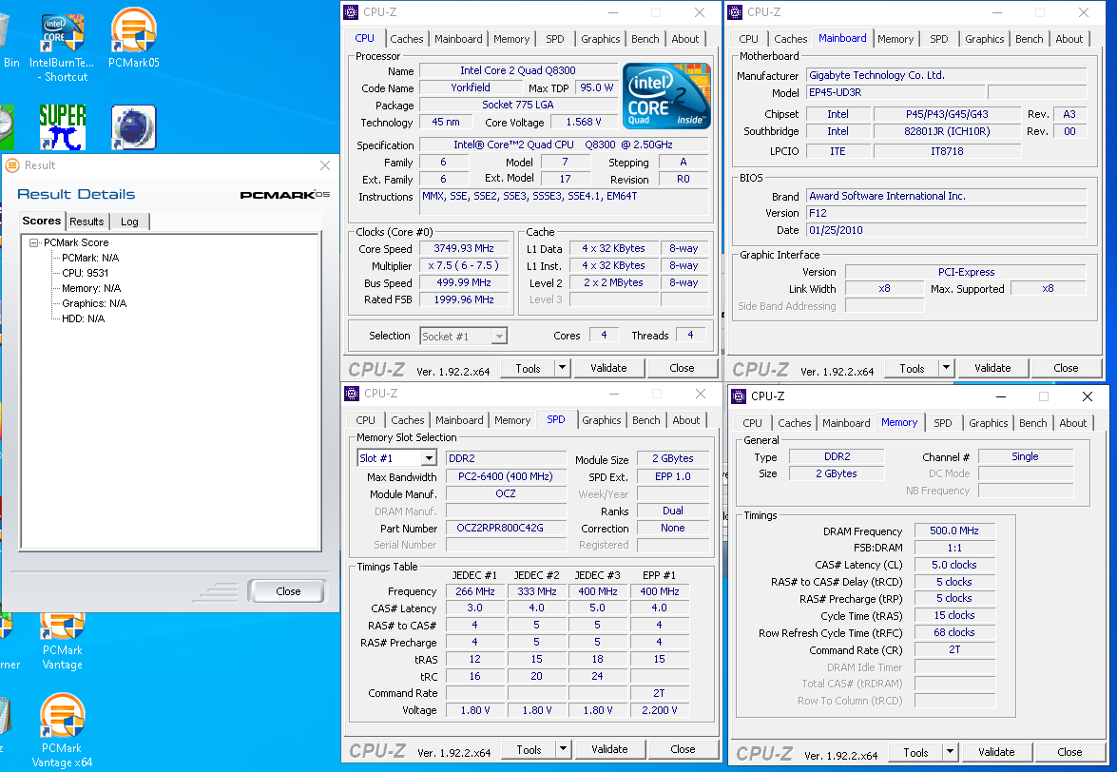This screenshot has height=772, width=1117.
Task: Click the Intel Core 2 Quad logo
Action: pyautogui.click(x=666, y=95)
